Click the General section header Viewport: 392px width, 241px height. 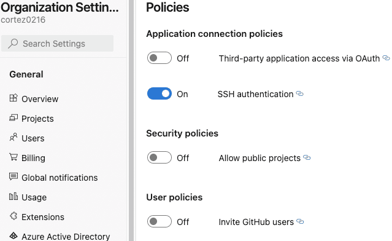pyautogui.click(x=26, y=74)
